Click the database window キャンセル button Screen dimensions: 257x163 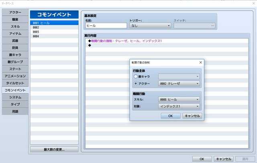pos(224,159)
